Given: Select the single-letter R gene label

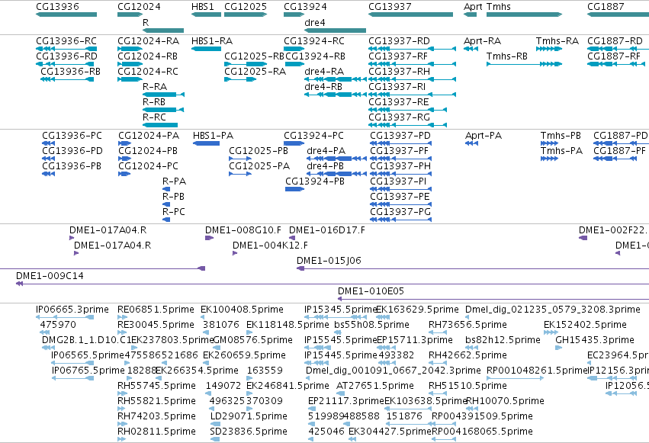Looking at the screenshot, I should click(x=145, y=23).
